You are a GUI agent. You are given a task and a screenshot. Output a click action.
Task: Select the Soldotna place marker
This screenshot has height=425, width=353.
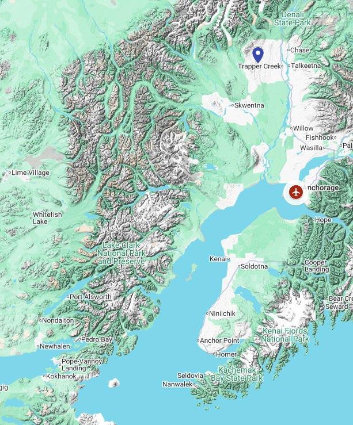pyautogui.click(x=239, y=266)
